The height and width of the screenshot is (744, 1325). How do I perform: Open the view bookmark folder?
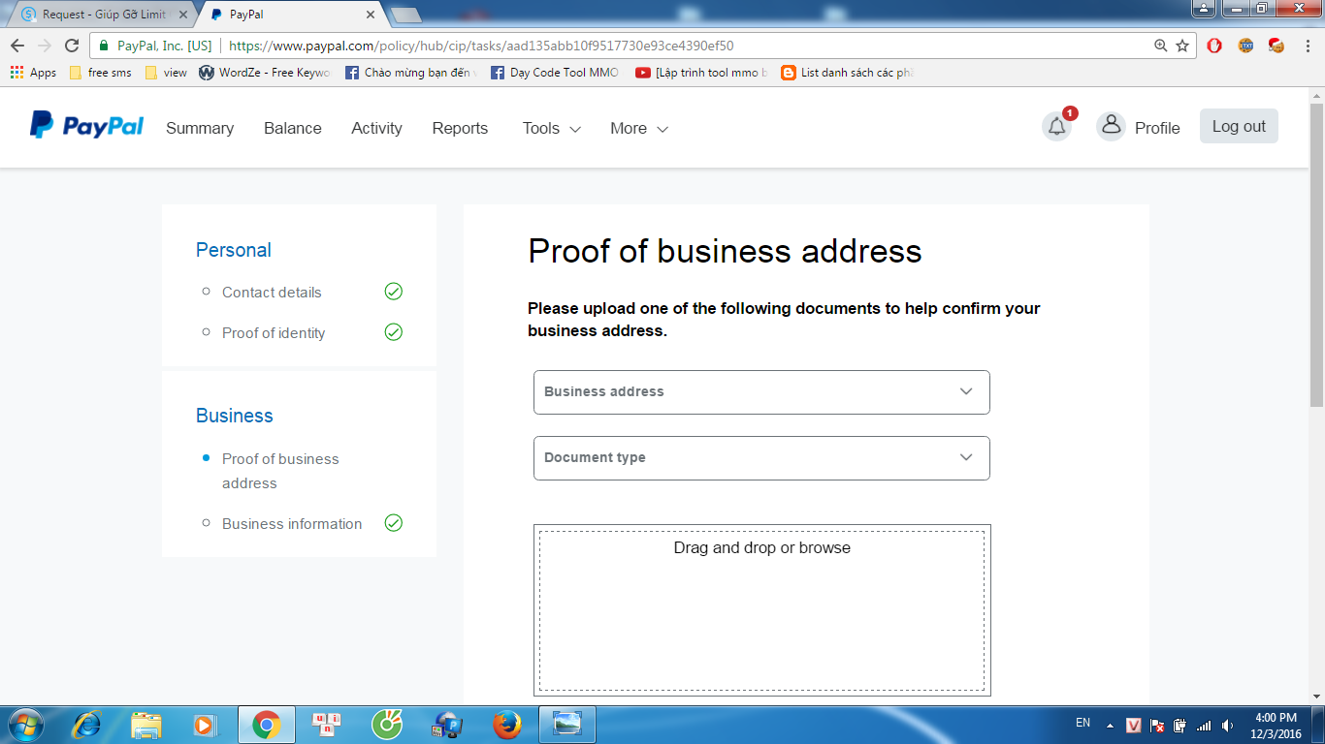(x=166, y=73)
